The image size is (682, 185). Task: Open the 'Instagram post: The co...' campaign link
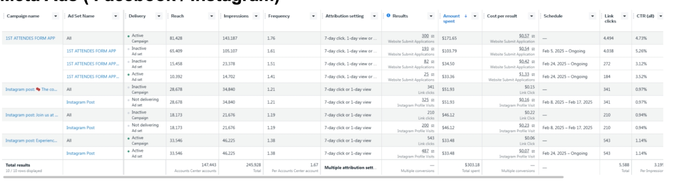pos(31,89)
